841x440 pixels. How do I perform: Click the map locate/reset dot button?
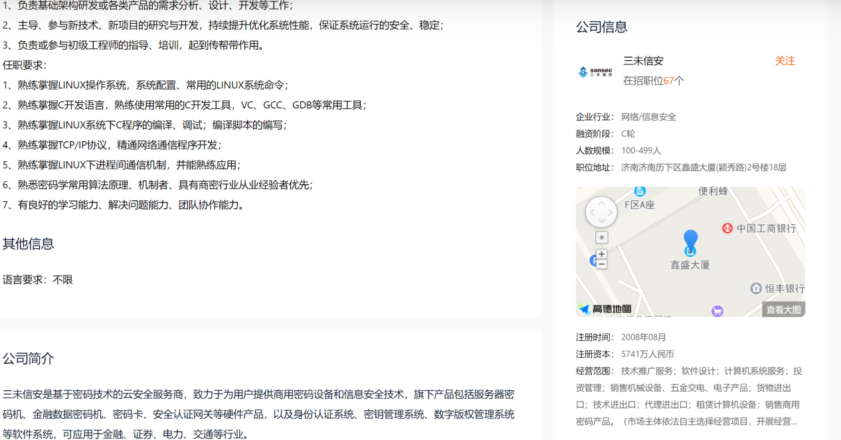click(602, 238)
